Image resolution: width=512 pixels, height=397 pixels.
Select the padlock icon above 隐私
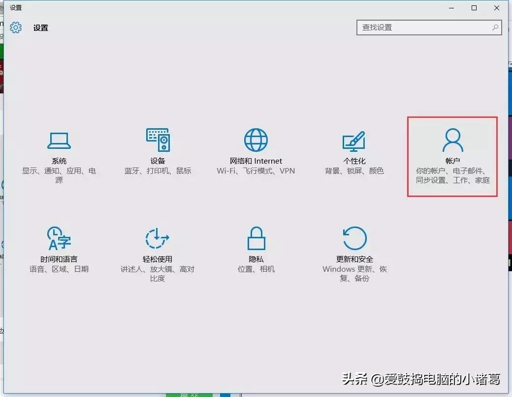[255, 237]
